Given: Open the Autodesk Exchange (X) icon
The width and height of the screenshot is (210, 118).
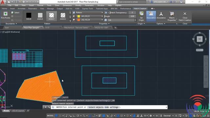Looking at the screenshot, I should [171, 2].
